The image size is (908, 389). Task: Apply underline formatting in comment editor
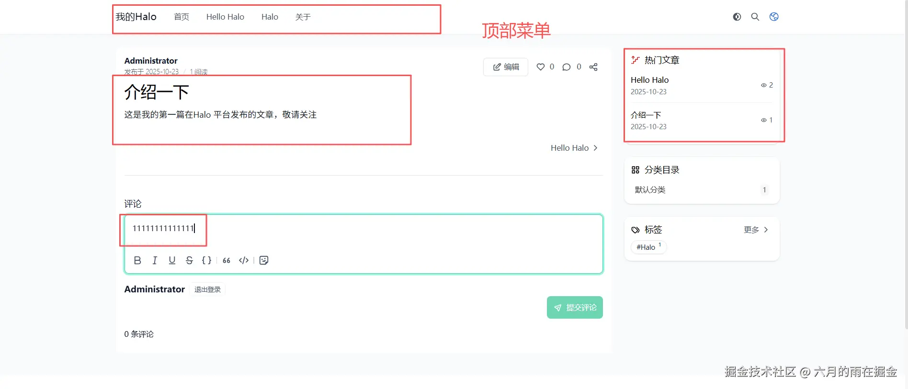[172, 260]
